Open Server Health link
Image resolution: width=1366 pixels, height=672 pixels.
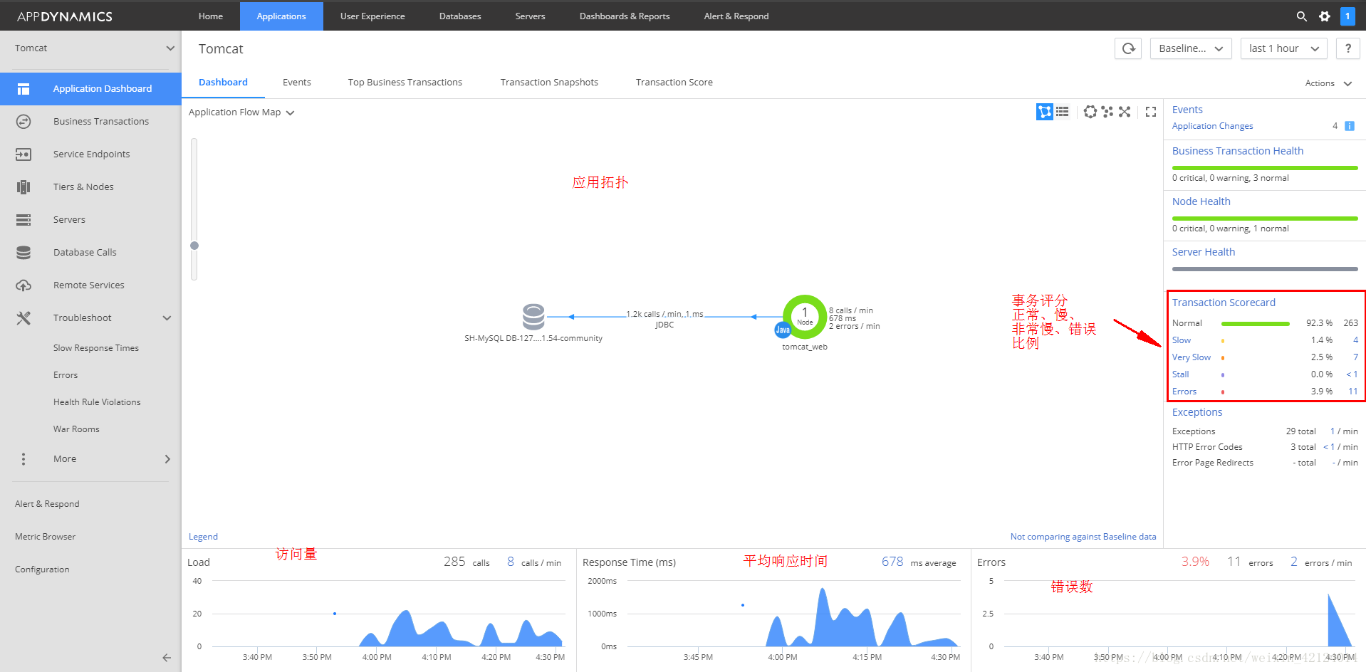[1204, 252]
